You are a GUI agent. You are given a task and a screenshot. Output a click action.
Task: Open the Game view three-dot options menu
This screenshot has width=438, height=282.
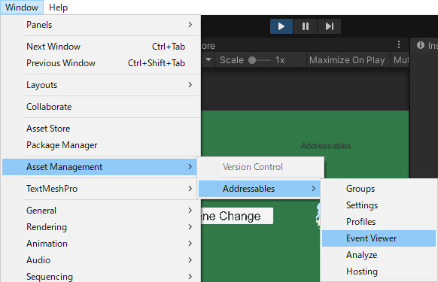click(399, 44)
